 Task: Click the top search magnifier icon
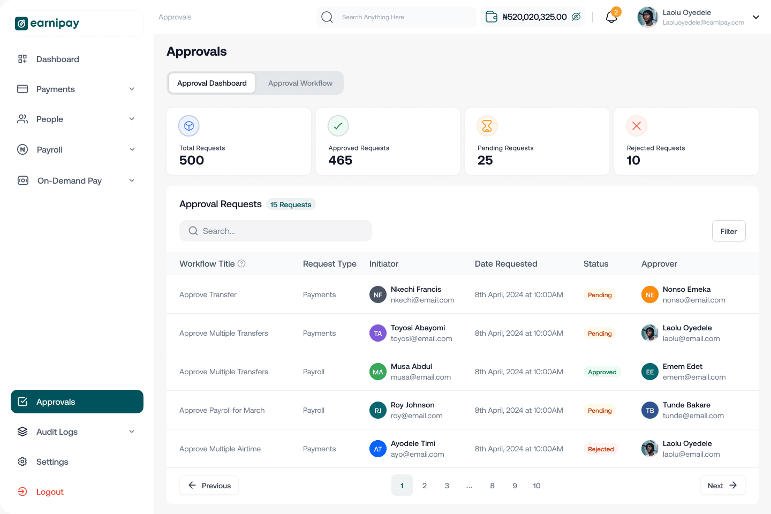point(327,17)
